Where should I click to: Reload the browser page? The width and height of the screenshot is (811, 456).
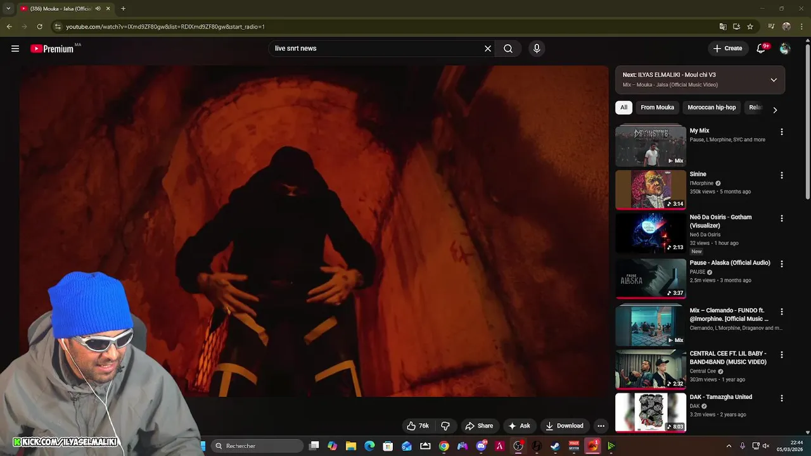(39, 27)
